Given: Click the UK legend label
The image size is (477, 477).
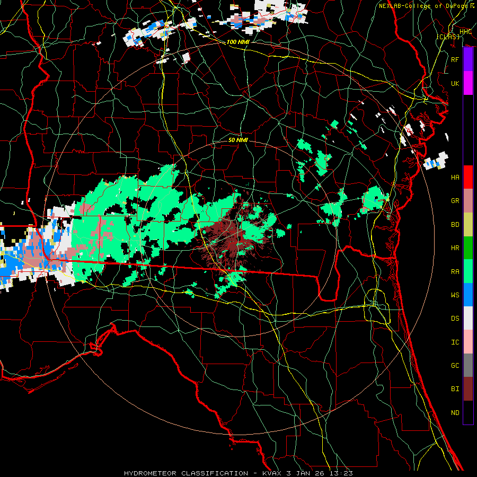Looking at the screenshot, I should coord(455,83).
